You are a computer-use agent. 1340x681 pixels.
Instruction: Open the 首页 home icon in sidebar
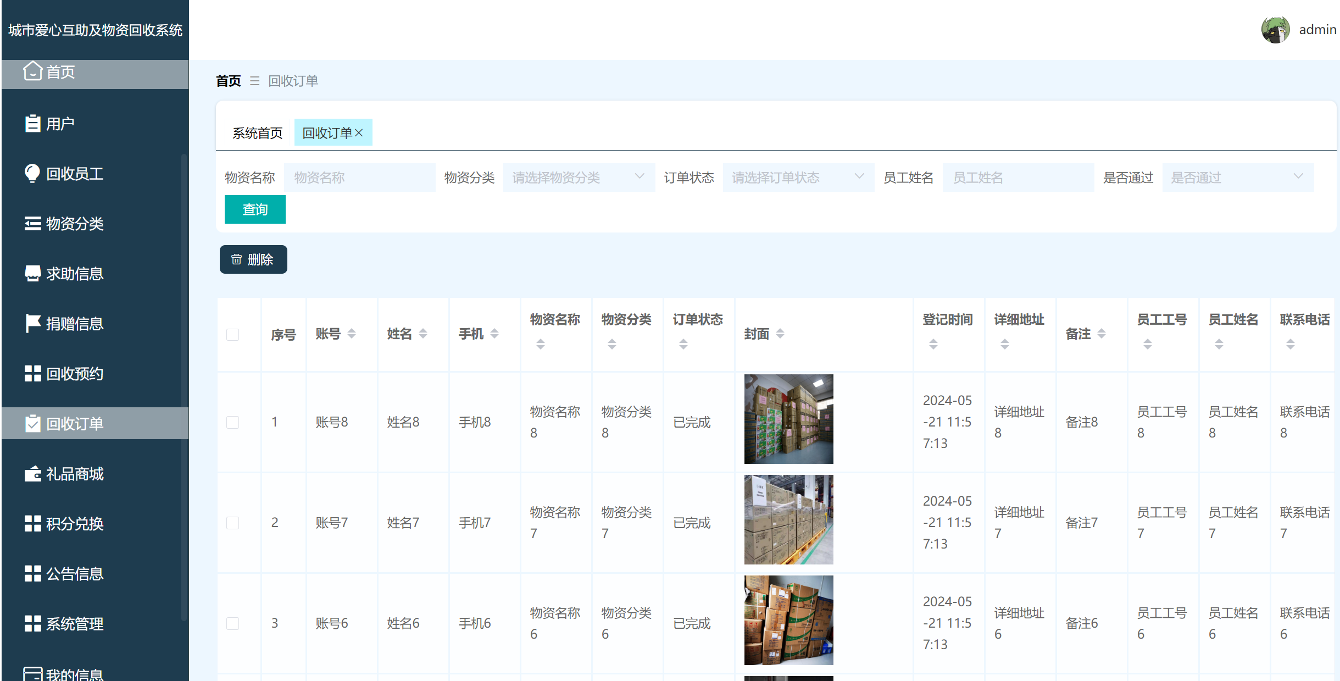(x=33, y=72)
